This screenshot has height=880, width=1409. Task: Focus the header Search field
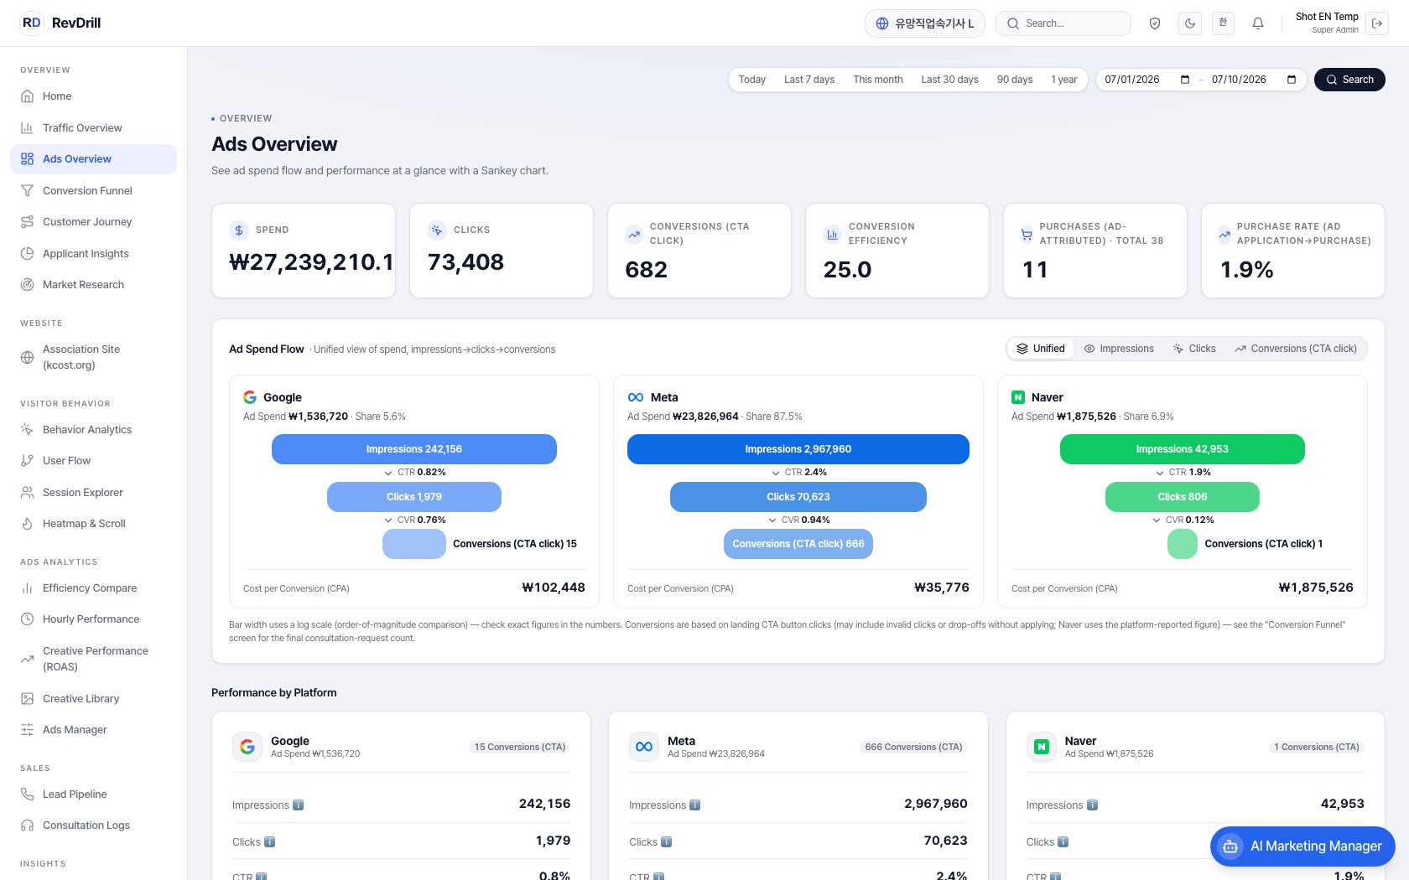coord(1063,23)
